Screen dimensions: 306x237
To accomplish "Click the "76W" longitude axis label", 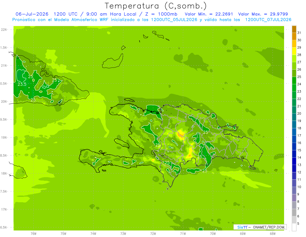I will pos(33,234).
